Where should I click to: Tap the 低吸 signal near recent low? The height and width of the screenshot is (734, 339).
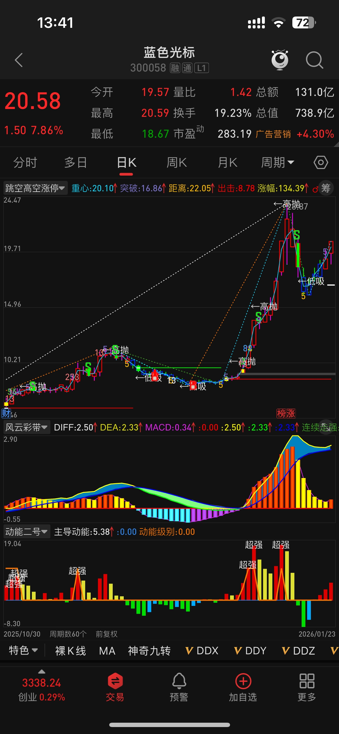pyautogui.click(x=311, y=281)
